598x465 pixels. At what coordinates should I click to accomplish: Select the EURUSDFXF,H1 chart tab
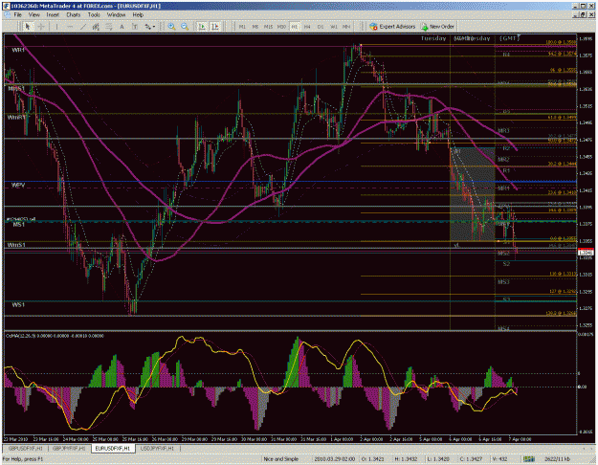click(113, 448)
